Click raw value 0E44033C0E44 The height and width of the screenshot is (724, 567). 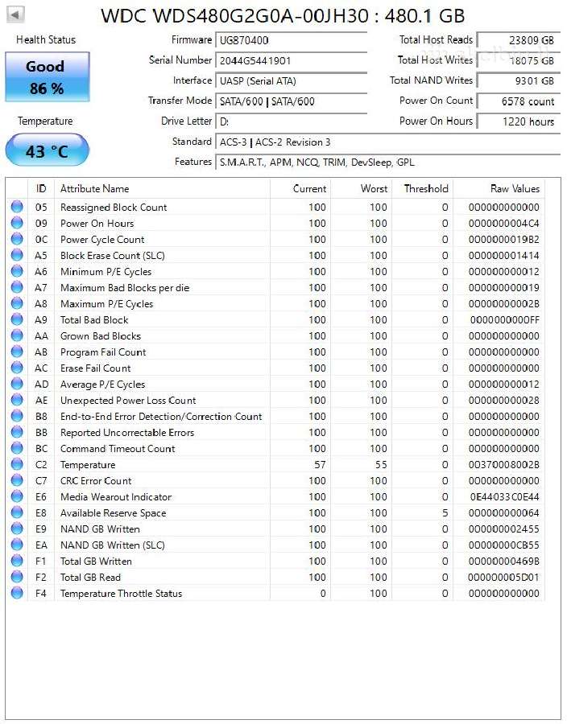coord(505,497)
